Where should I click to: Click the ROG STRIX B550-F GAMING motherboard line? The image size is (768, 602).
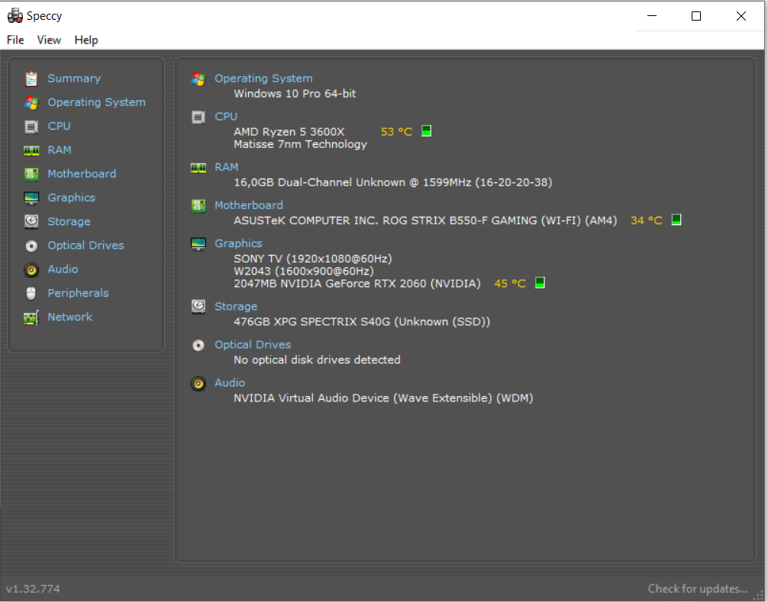(425, 221)
